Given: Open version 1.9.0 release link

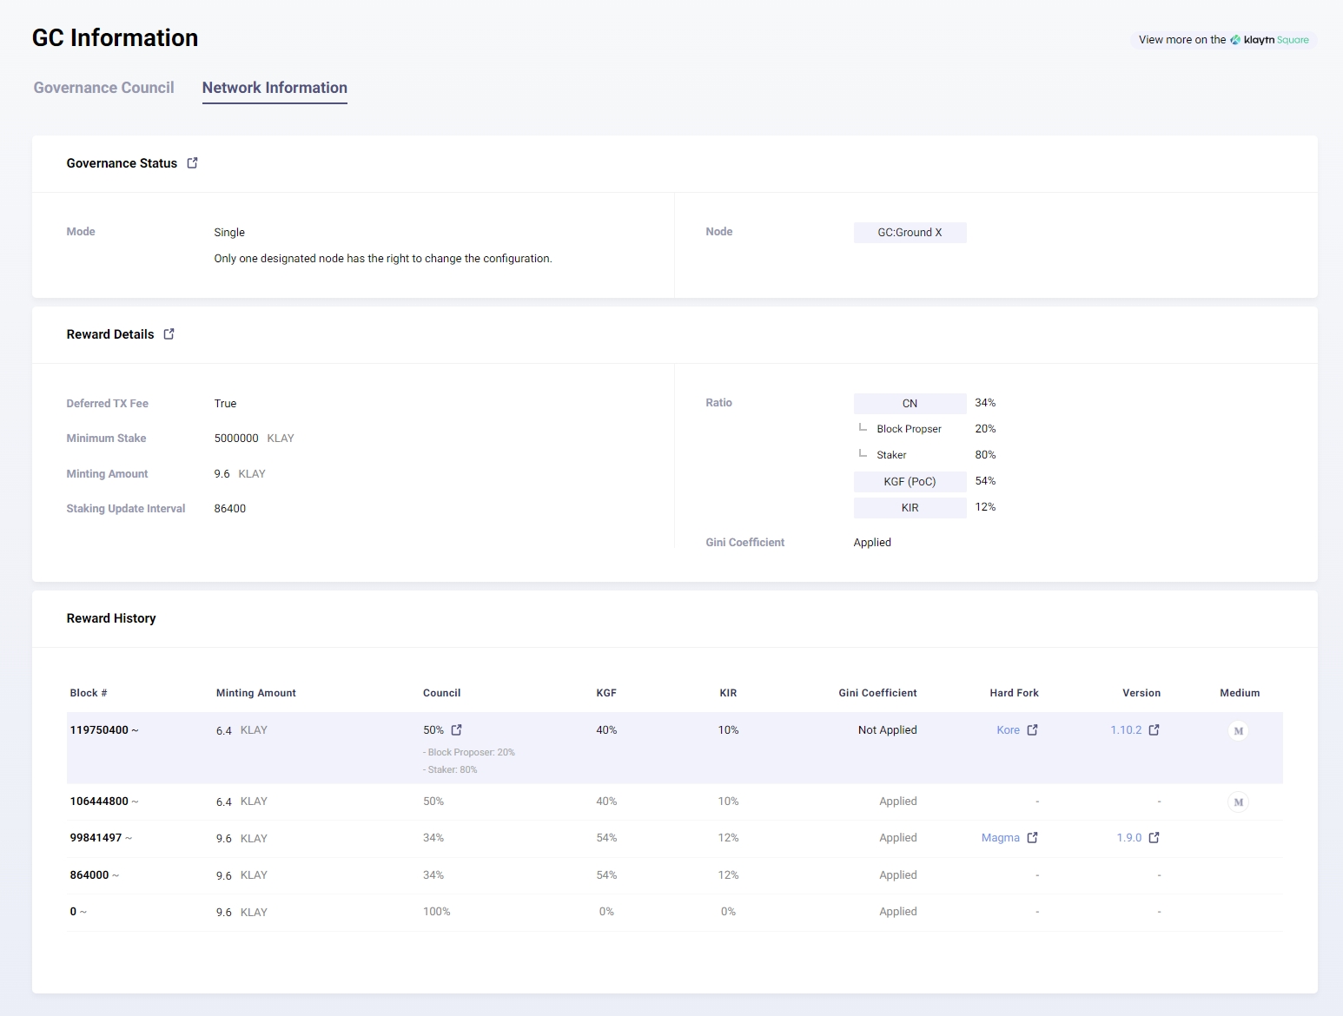Looking at the screenshot, I should click(x=1128, y=838).
